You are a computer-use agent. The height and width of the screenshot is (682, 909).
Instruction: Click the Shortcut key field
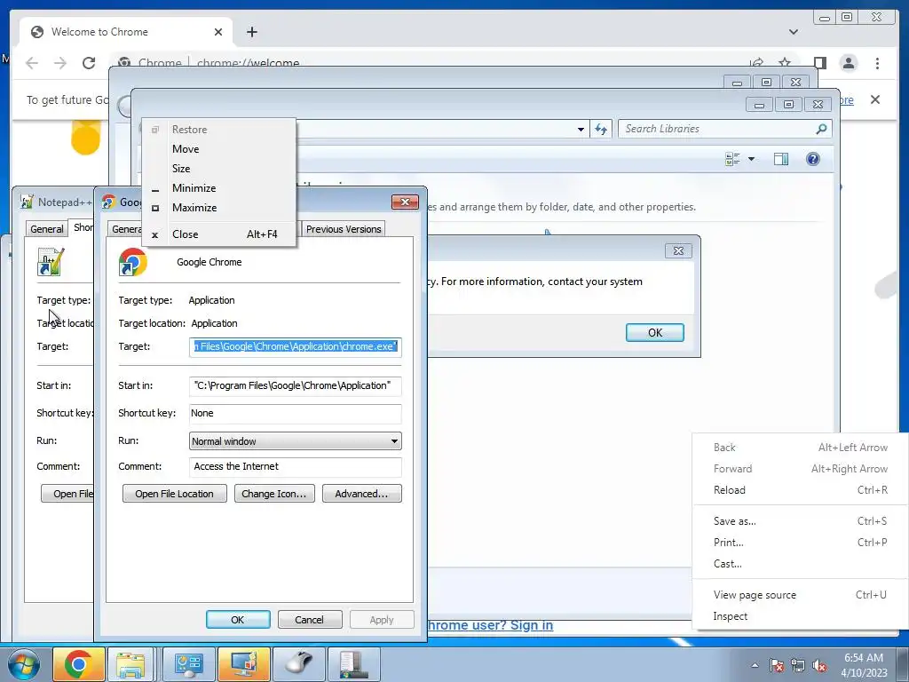[x=295, y=414]
